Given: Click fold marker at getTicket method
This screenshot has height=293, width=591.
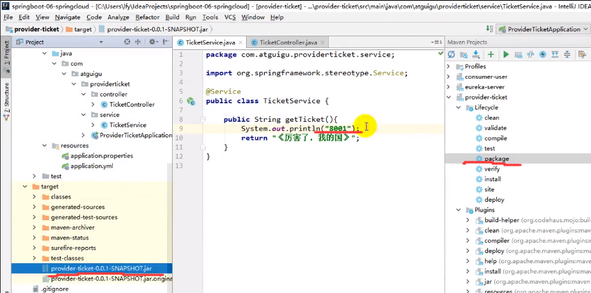Looking at the screenshot, I should (203, 120).
